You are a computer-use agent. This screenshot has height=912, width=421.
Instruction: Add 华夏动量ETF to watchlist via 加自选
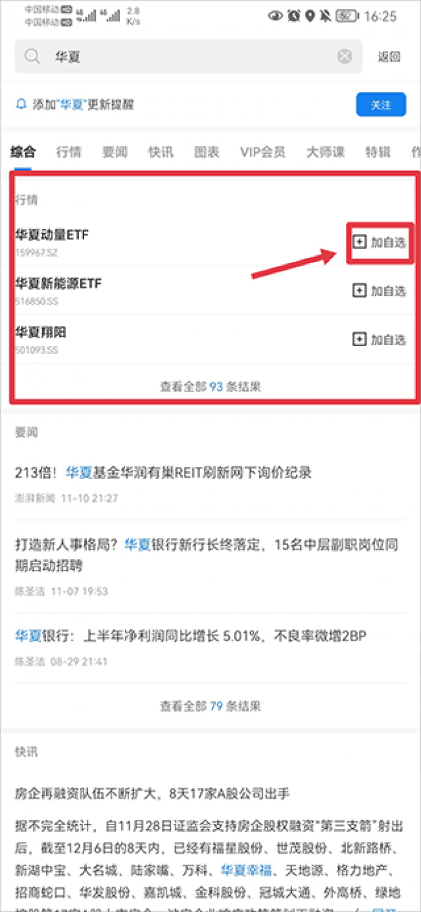click(x=380, y=242)
